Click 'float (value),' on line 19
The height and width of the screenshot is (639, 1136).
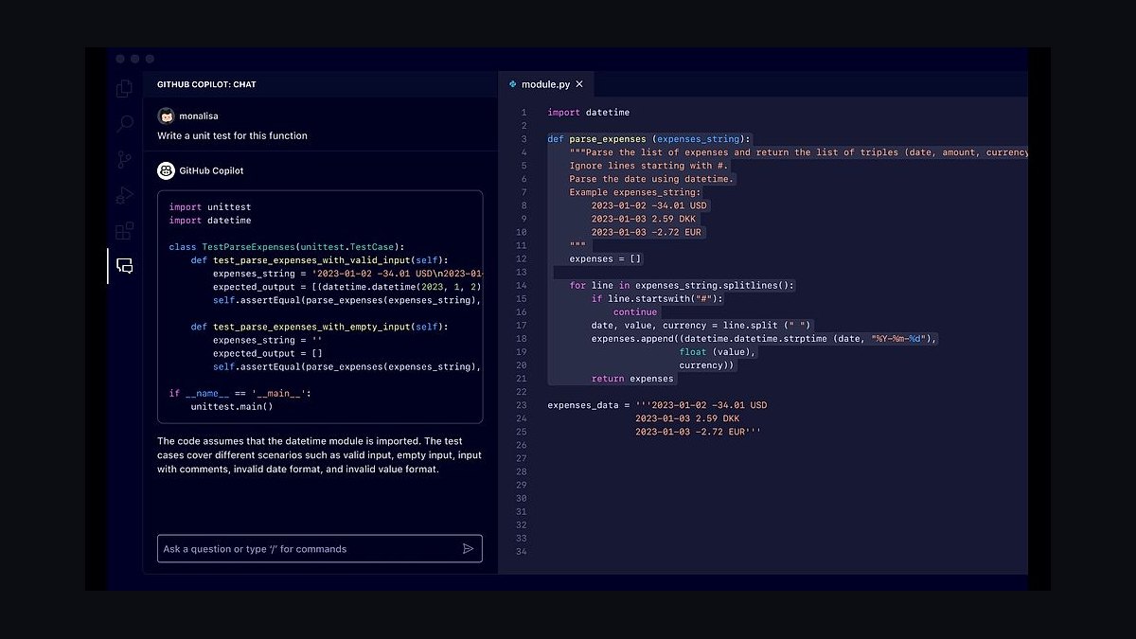(x=718, y=351)
